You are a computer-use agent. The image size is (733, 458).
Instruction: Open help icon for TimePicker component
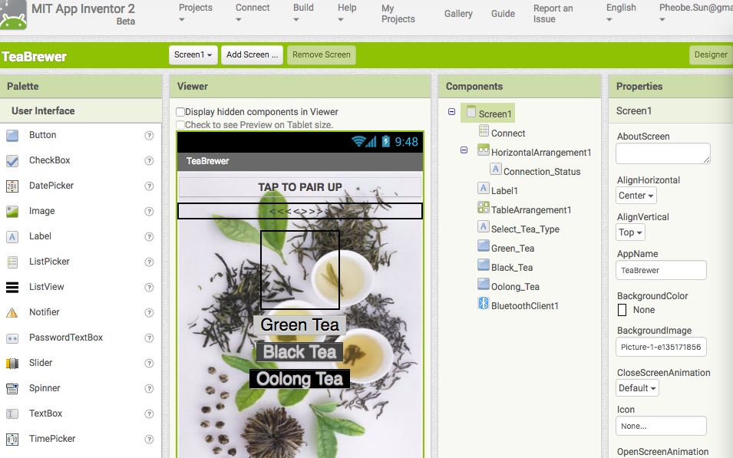pos(149,439)
